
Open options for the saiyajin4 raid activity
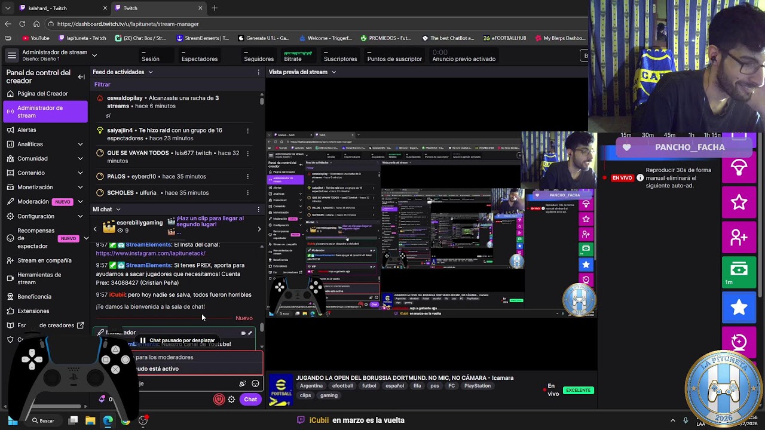tap(248, 130)
